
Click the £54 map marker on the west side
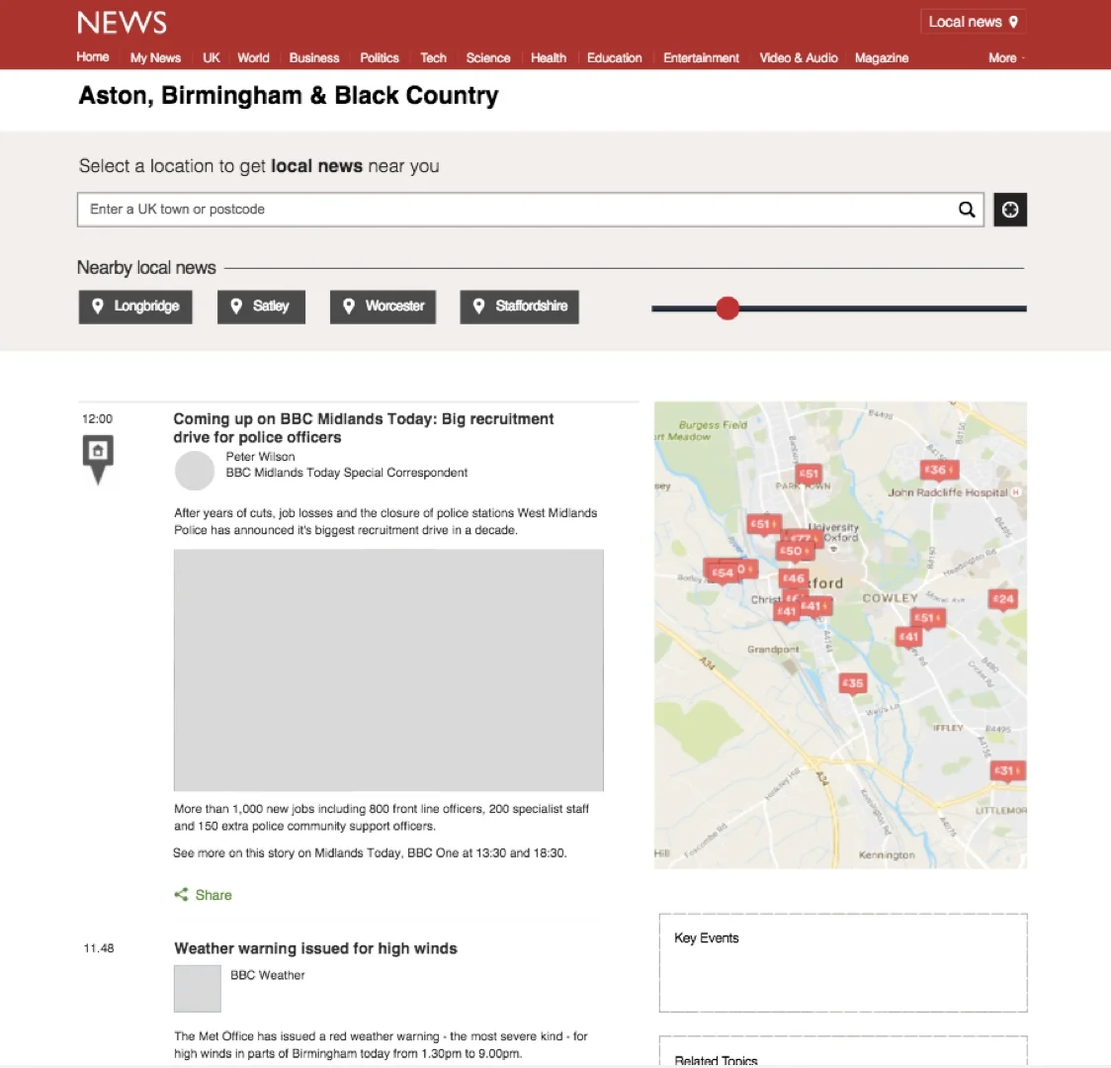(722, 573)
